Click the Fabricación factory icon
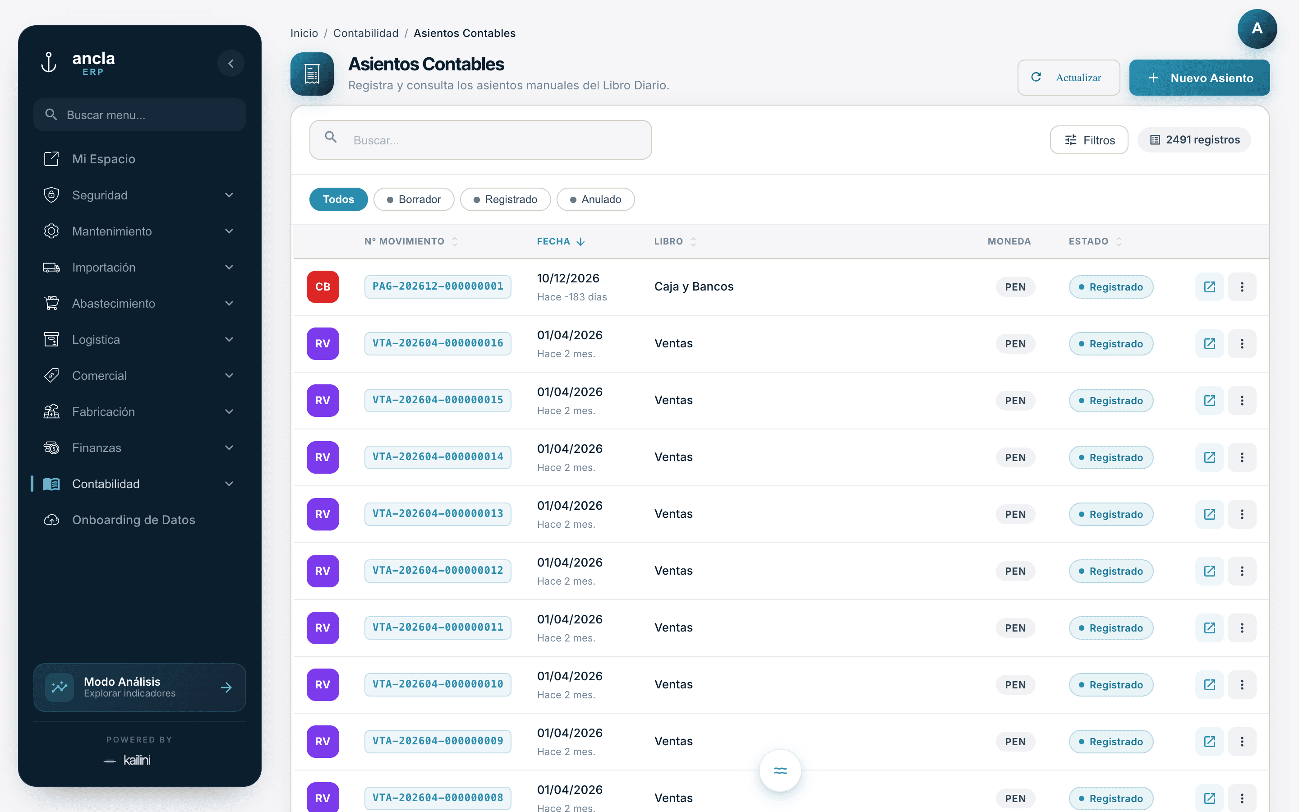This screenshot has width=1299, height=812. pyautogui.click(x=51, y=411)
